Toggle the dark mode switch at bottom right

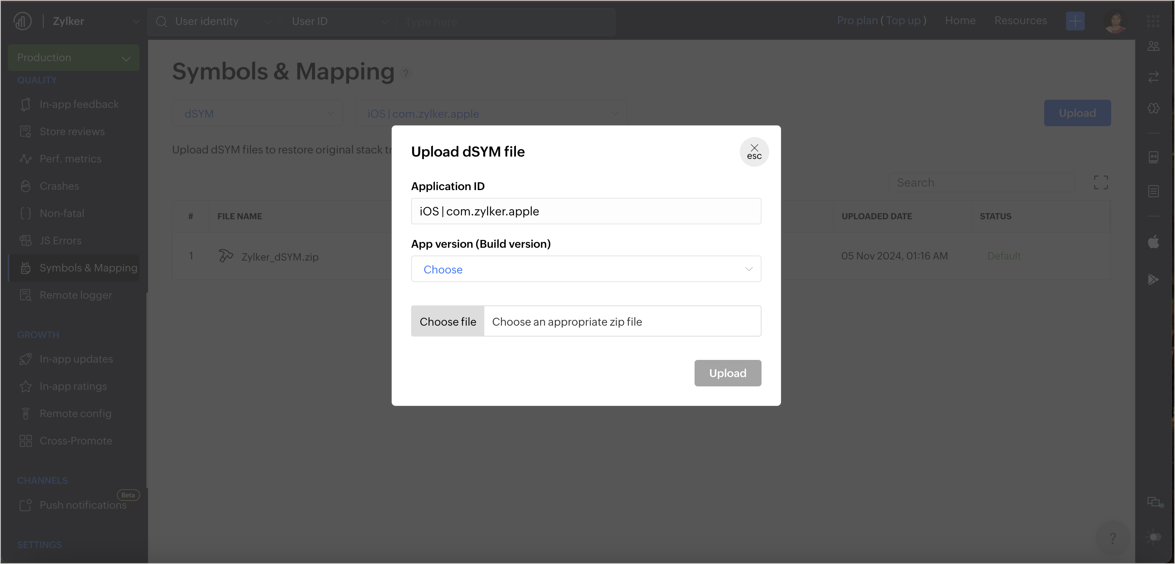coord(1153,537)
